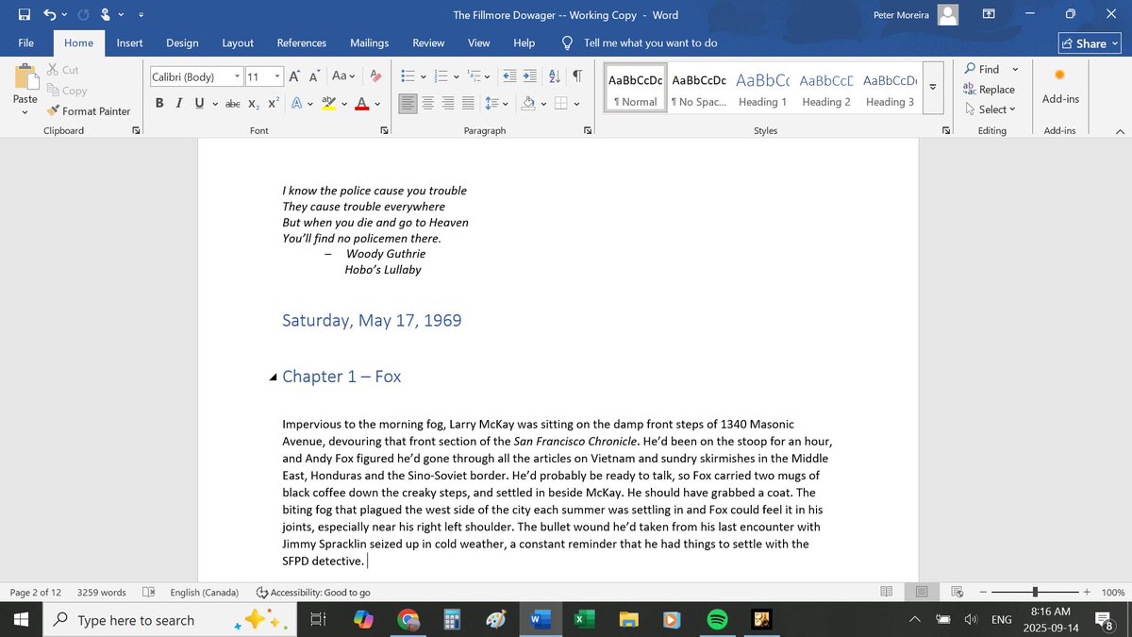Switch to the Mailings ribbon tab
The width and height of the screenshot is (1132, 637).
click(x=369, y=42)
